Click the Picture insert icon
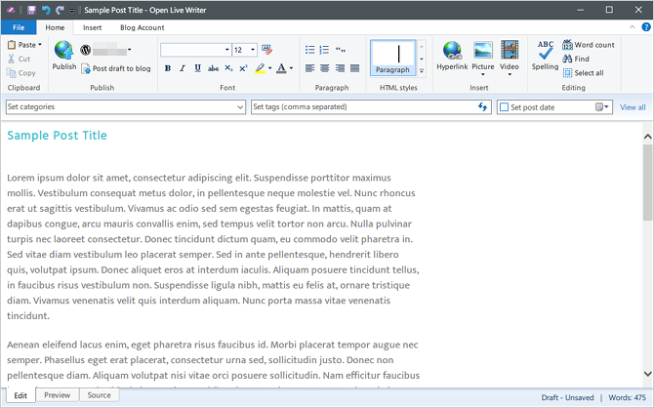 tap(483, 50)
